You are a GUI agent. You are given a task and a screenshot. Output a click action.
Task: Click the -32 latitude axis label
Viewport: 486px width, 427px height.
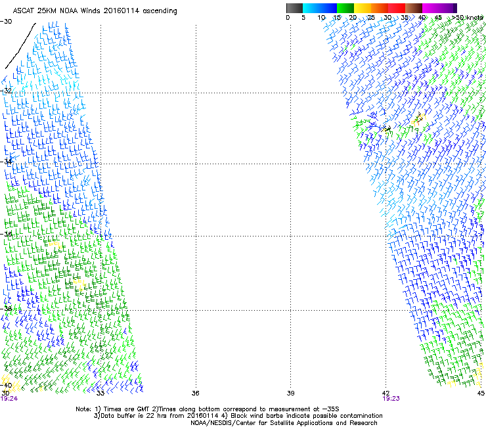pyautogui.click(x=6, y=91)
